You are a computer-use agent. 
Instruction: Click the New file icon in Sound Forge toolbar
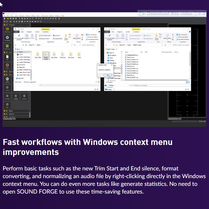tap(4, 19)
